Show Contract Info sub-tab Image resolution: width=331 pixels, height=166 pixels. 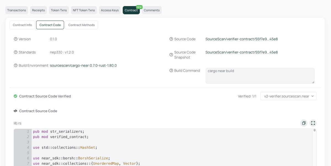pyautogui.click(x=22, y=25)
